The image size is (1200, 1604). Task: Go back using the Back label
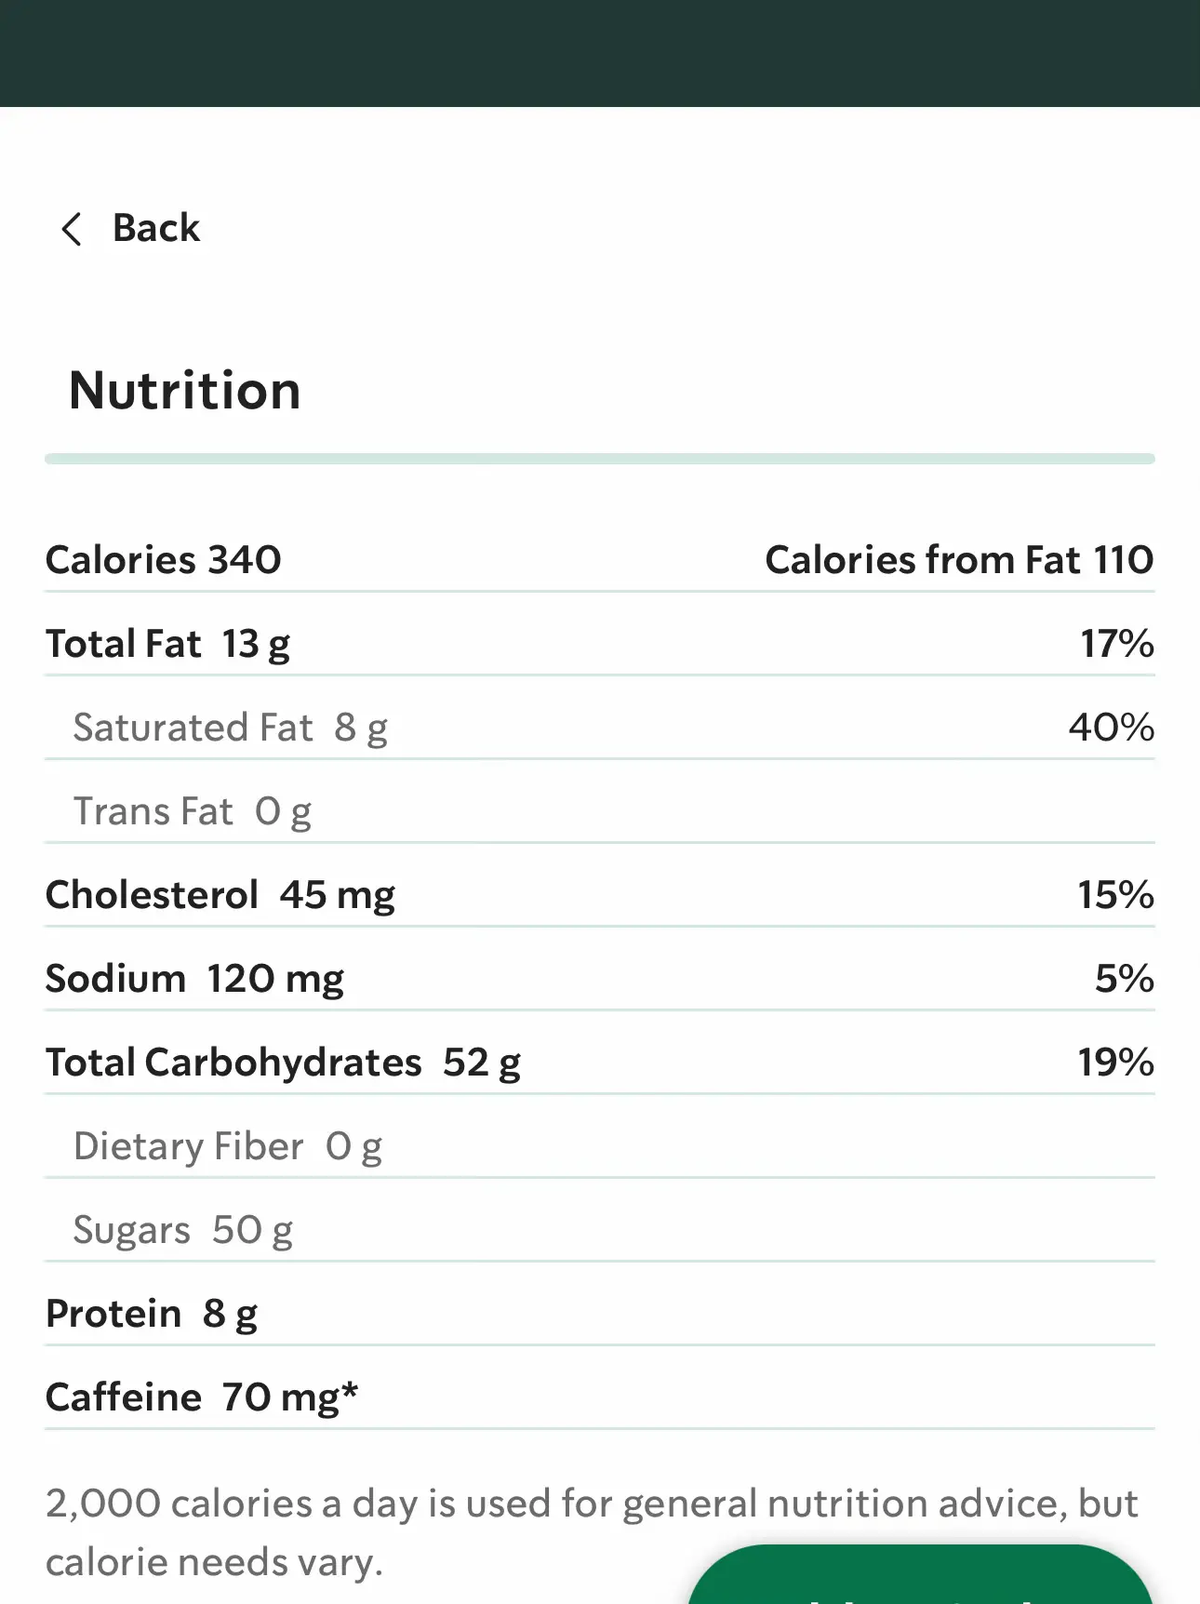tap(156, 229)
